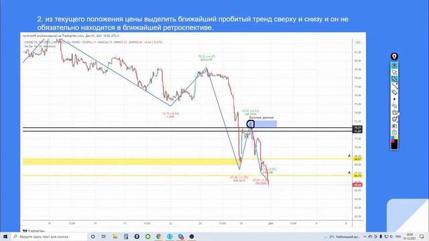Click the trash bin clear icon in drawing toolbar

(x=394, y=112)
